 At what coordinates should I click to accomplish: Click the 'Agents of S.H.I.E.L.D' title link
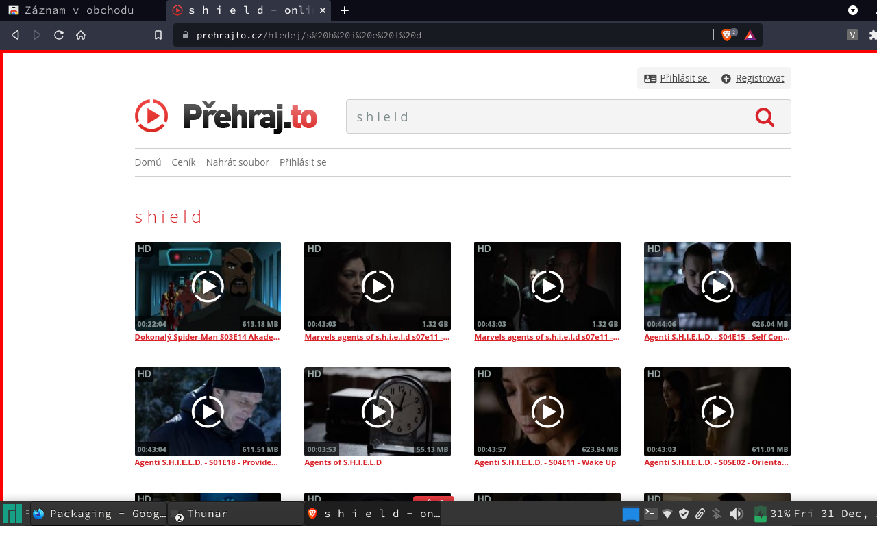tap(343, 462)
